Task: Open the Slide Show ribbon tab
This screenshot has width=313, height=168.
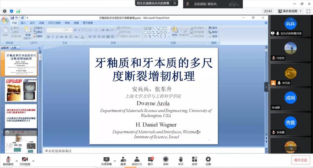Action: tap(54, 23)
